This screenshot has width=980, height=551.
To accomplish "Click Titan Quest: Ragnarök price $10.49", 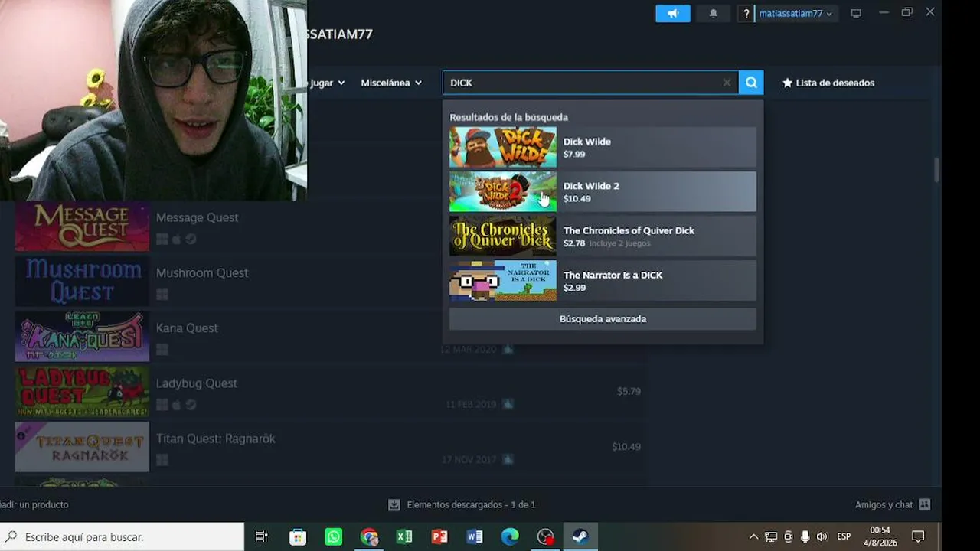I will tap(626, 446).
